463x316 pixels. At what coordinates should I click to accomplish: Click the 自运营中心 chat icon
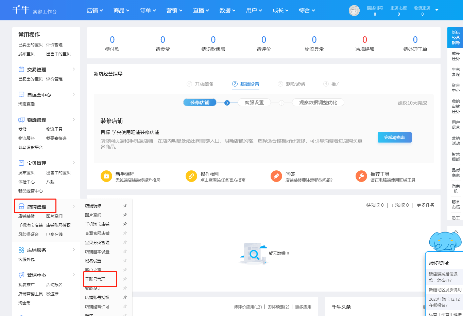21,94
